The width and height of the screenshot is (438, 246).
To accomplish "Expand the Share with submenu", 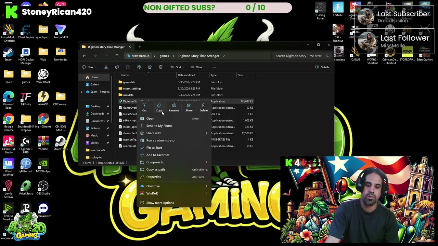I will [174, 133].
